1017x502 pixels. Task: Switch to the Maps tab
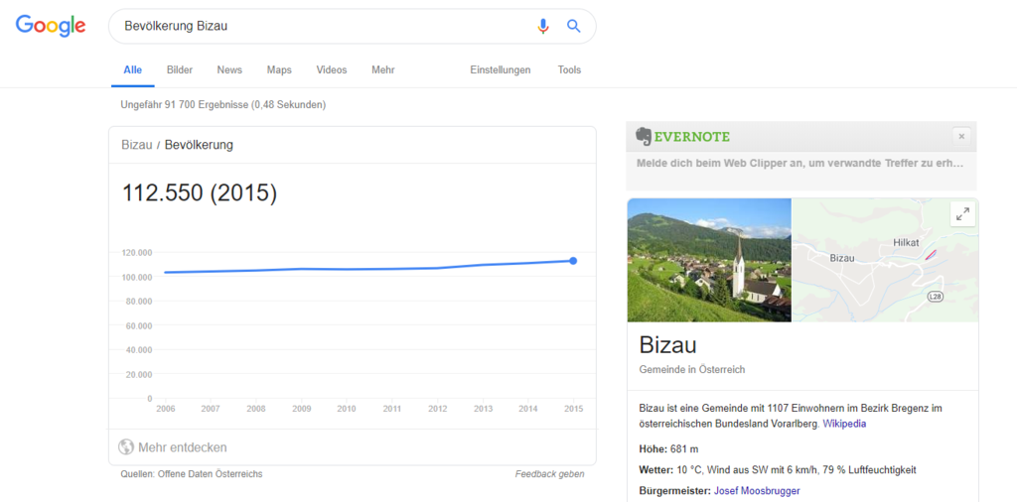point(279,70)
